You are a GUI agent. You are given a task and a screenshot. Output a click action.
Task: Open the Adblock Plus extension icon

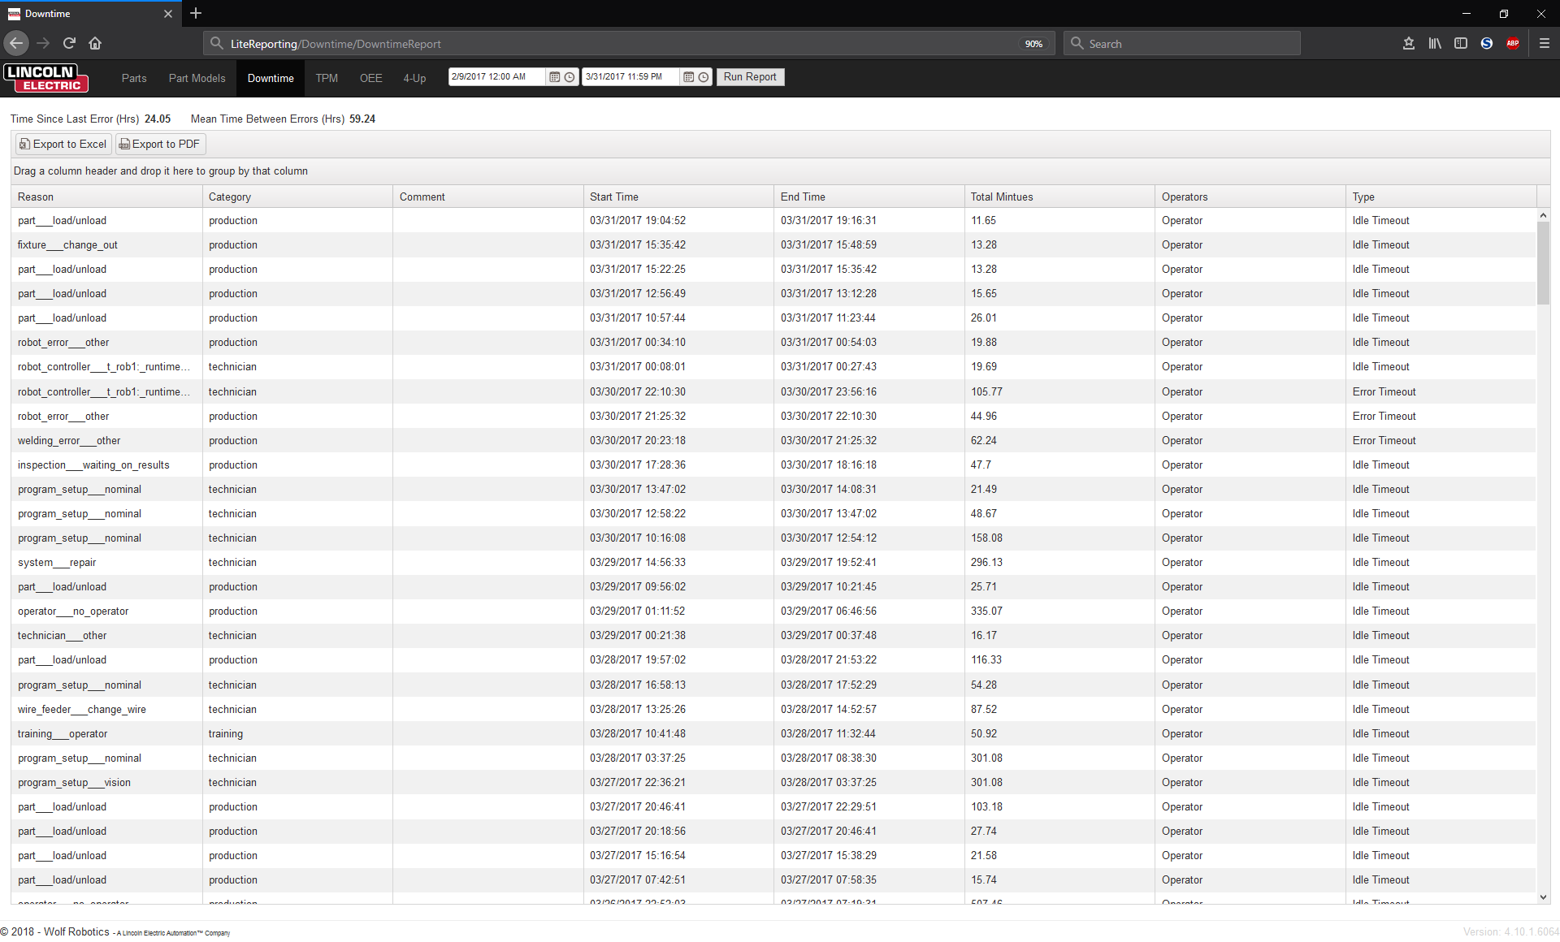coord(1512,44)
